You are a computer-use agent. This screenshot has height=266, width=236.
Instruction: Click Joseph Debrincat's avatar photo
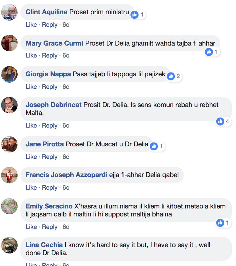click(9, 105)
